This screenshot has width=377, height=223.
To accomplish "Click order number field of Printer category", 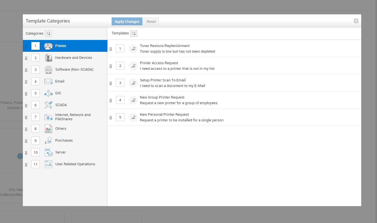I will click(36, 46).
